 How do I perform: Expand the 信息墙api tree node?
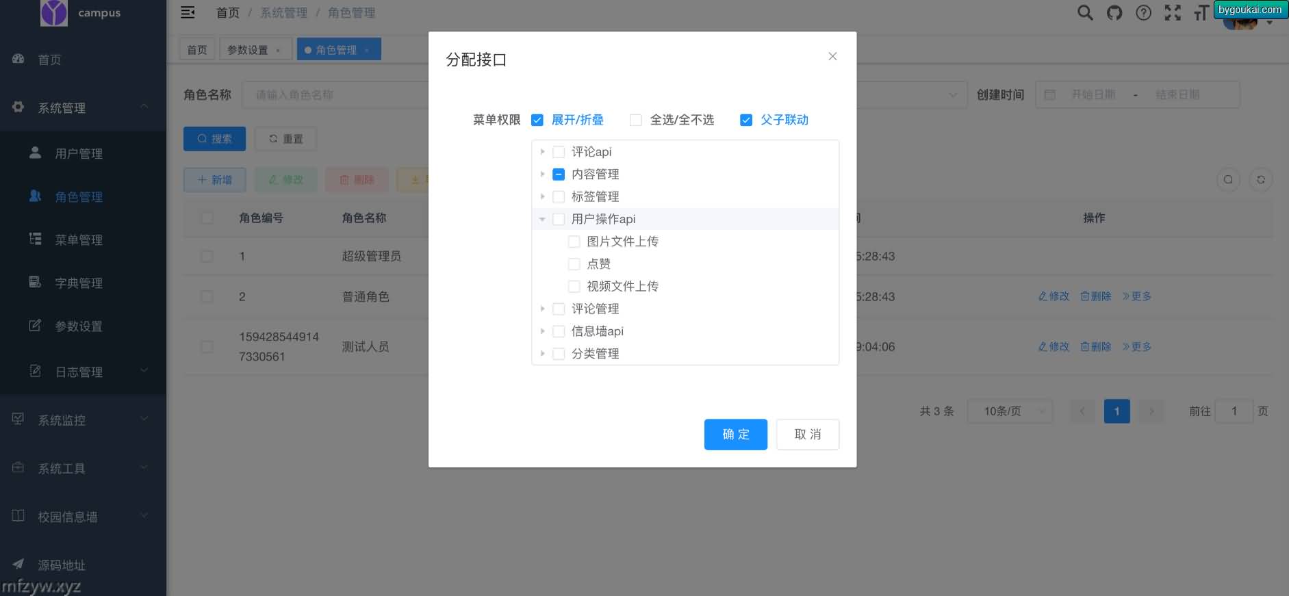pyautogui.click(x=542, y=331)
